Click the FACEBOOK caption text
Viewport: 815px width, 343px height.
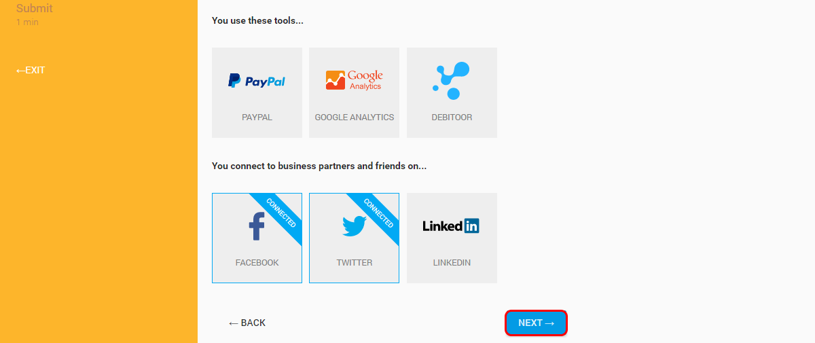click(257, 263)
